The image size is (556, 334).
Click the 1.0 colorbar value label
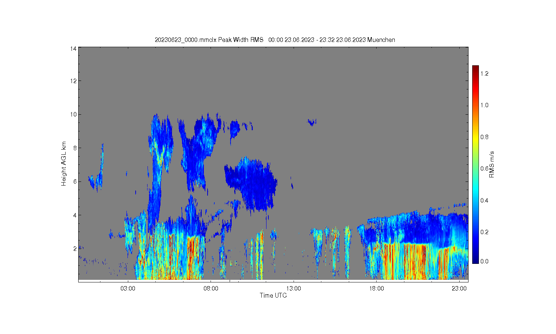click(x=484, y=105)
